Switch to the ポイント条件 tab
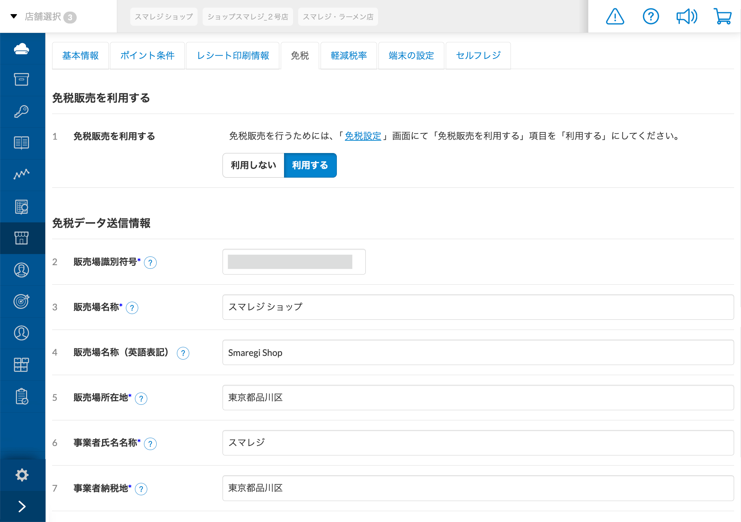Image resolution: width=741 pixels, height=522 pixels. pyautogui.click(x=147, y=55)
